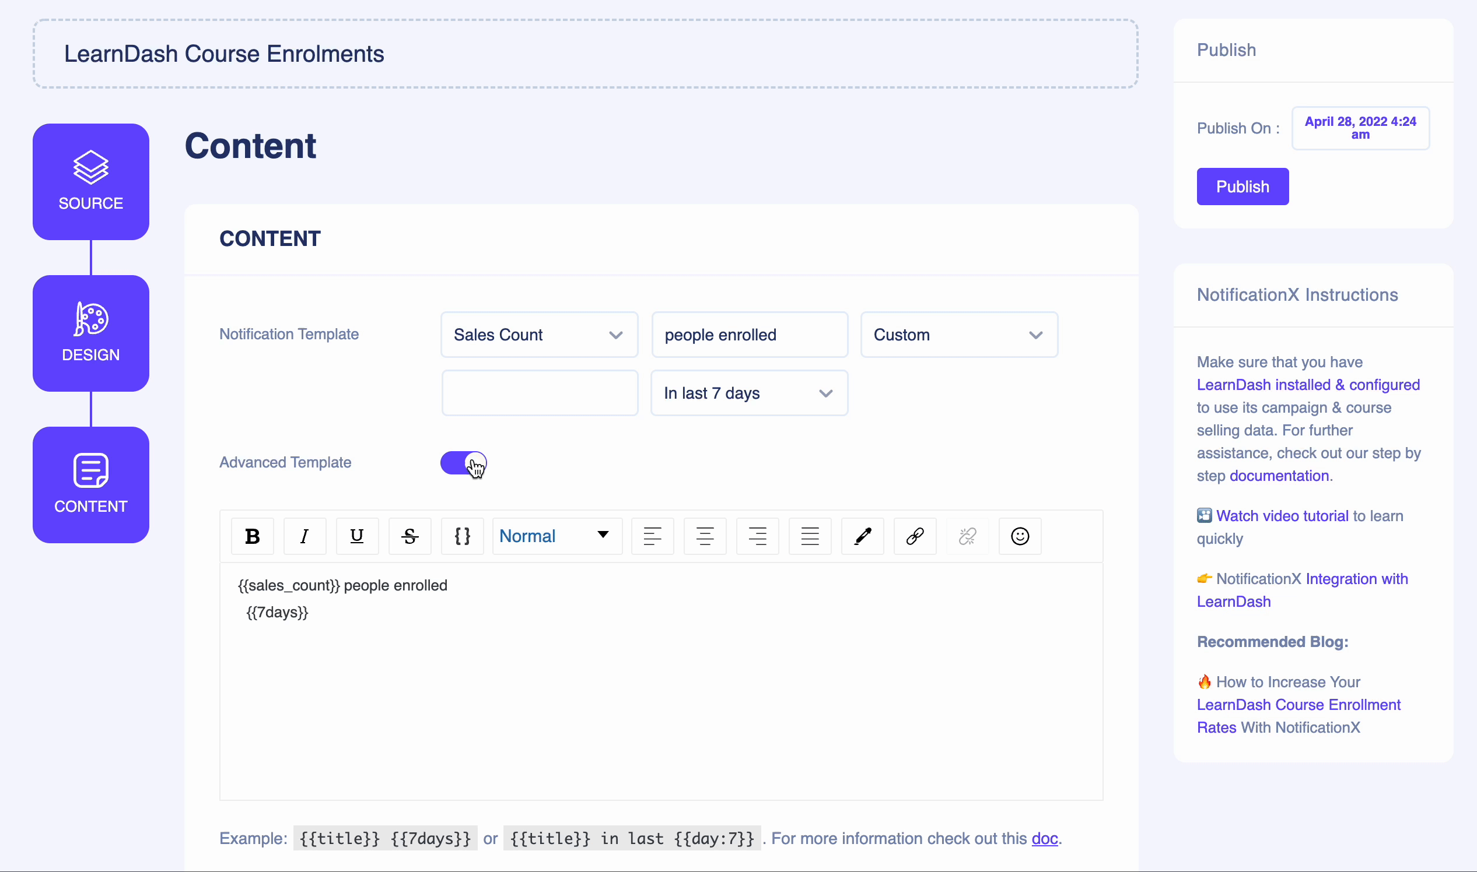Click the Advanced Template label

point(285,462)
